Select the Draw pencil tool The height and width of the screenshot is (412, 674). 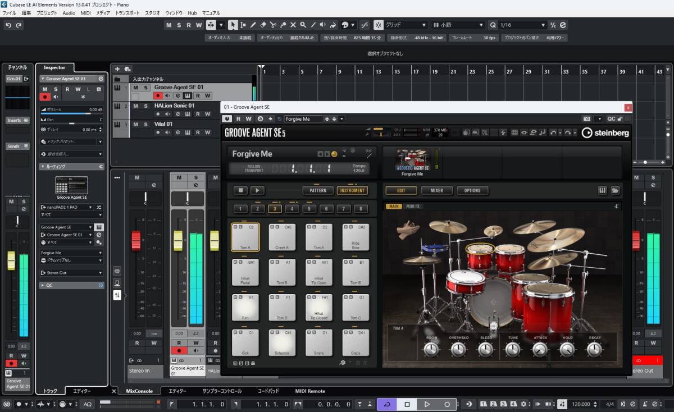253,25
